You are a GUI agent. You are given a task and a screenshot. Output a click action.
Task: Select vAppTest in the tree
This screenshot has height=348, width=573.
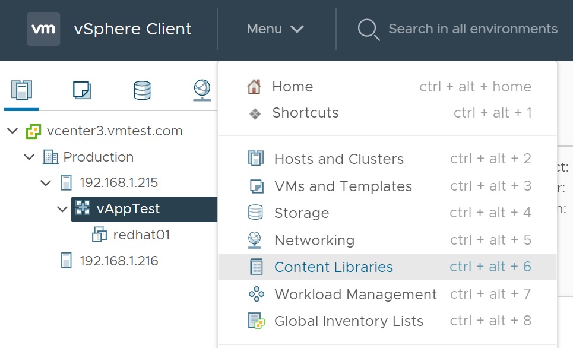pyautogui.click(x=128, y=208)
